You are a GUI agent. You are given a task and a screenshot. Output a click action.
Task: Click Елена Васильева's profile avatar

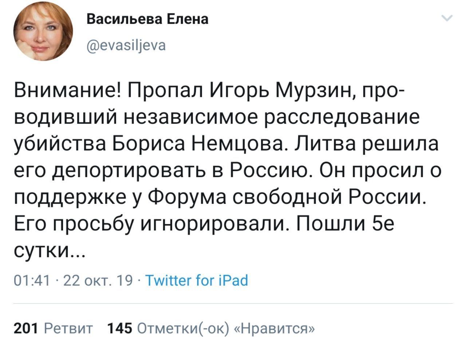click(43, 31)
